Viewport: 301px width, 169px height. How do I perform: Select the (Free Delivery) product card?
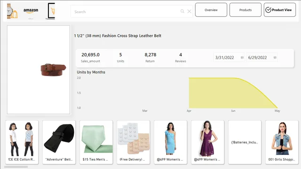pos(134,142)
